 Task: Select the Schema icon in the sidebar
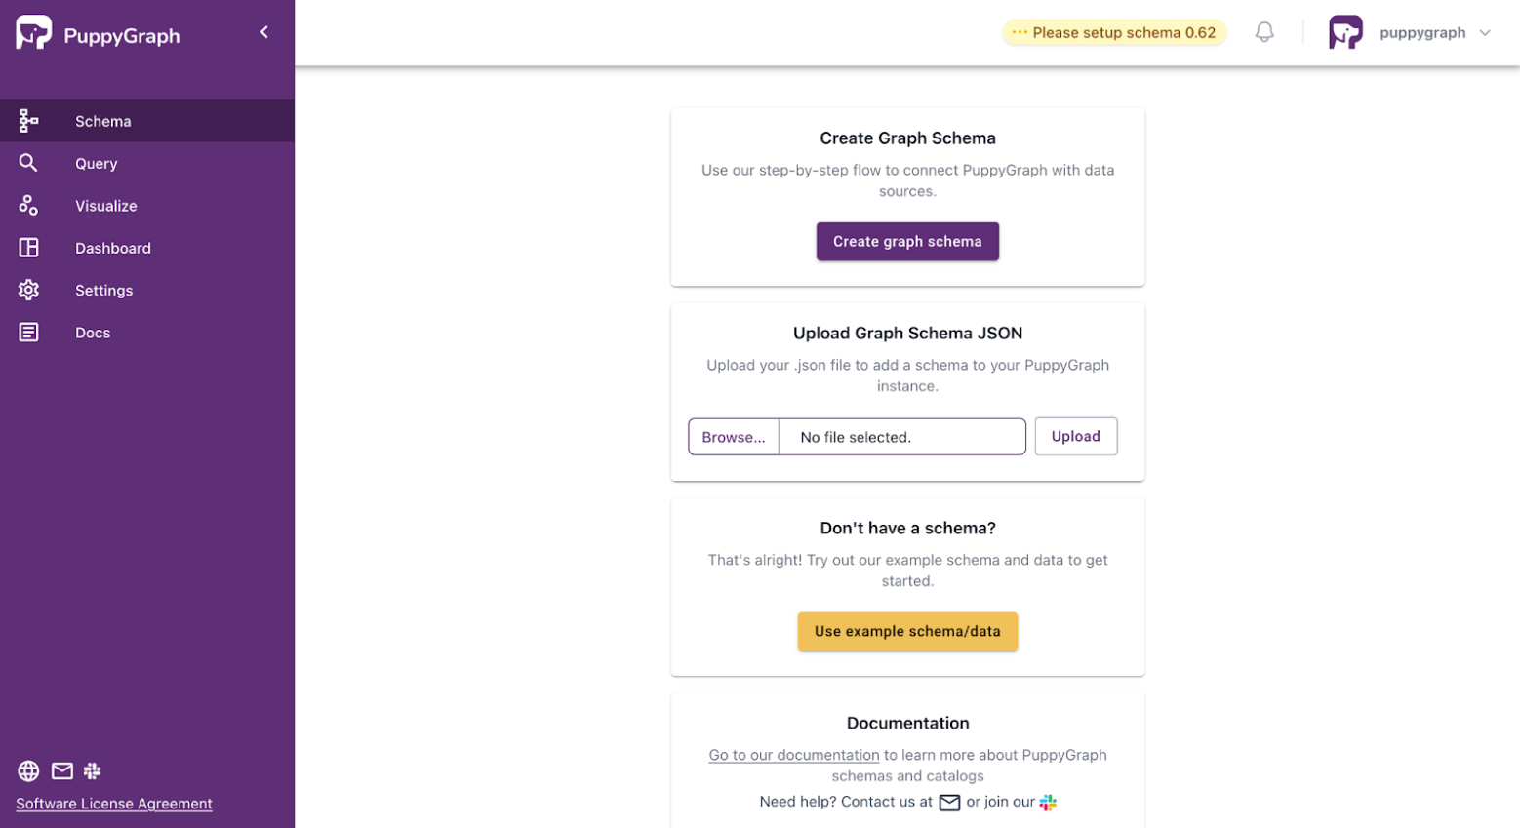pyautogui.click(x=27, y=120)
